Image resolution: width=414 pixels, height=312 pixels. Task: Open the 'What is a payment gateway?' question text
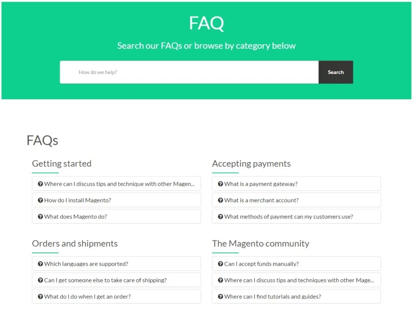coord(261,184)
